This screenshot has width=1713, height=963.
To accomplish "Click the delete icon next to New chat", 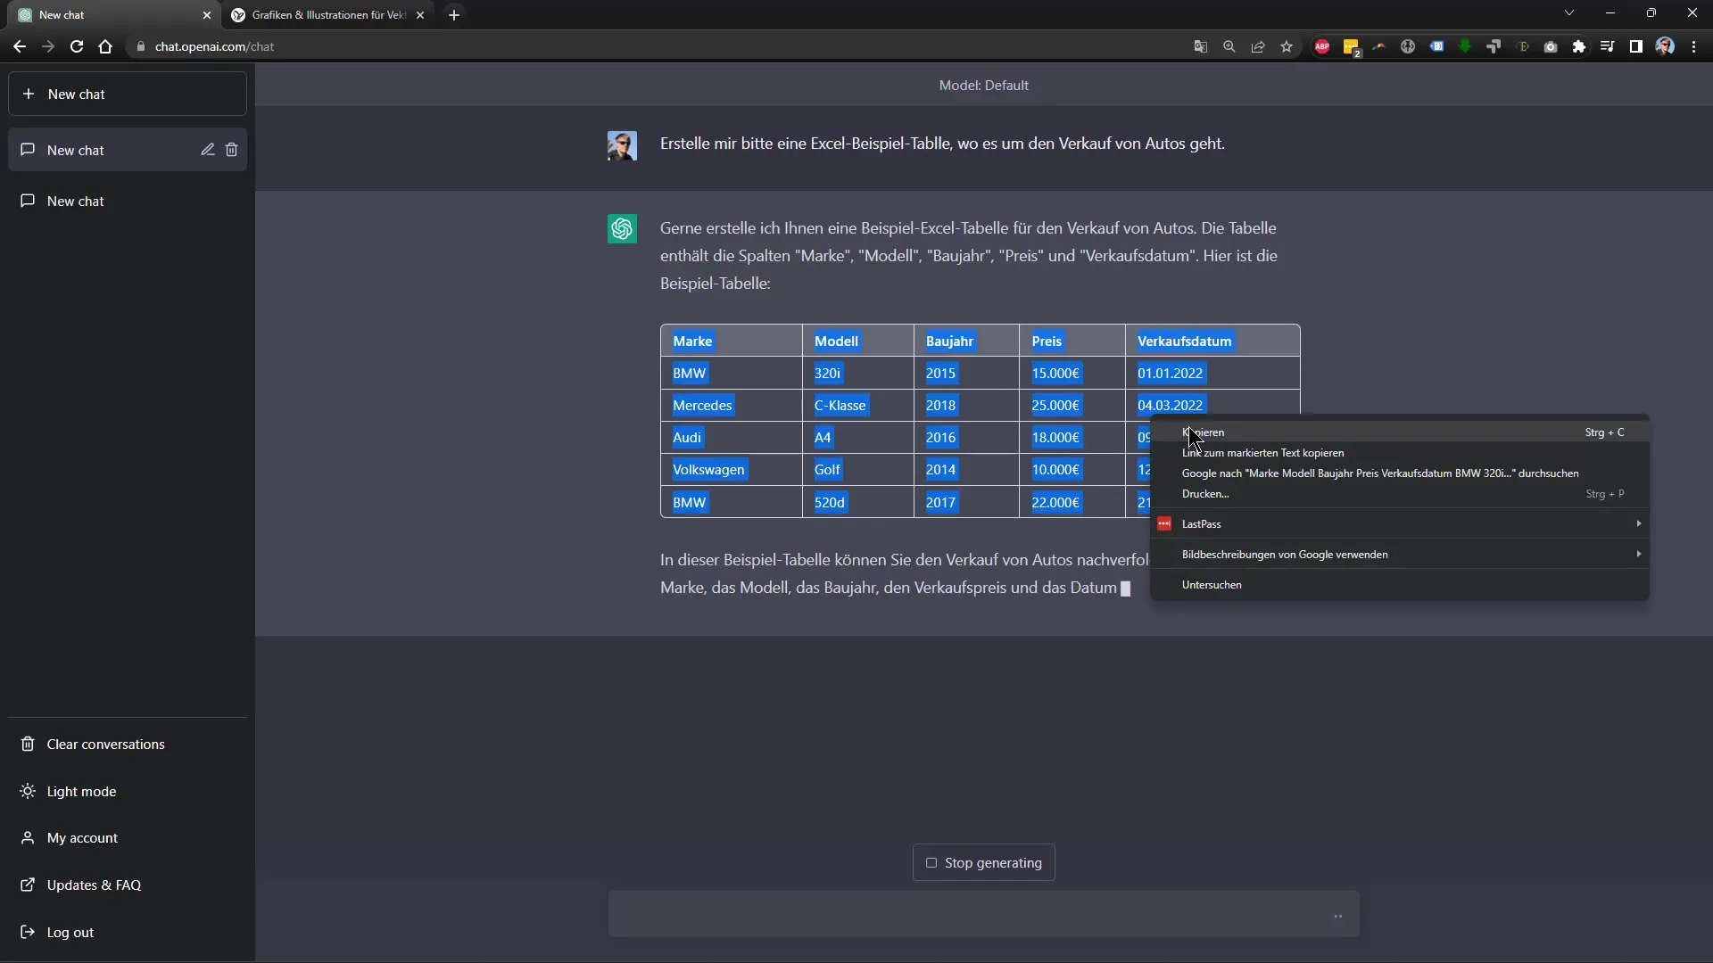I will [x=232, y=149].
